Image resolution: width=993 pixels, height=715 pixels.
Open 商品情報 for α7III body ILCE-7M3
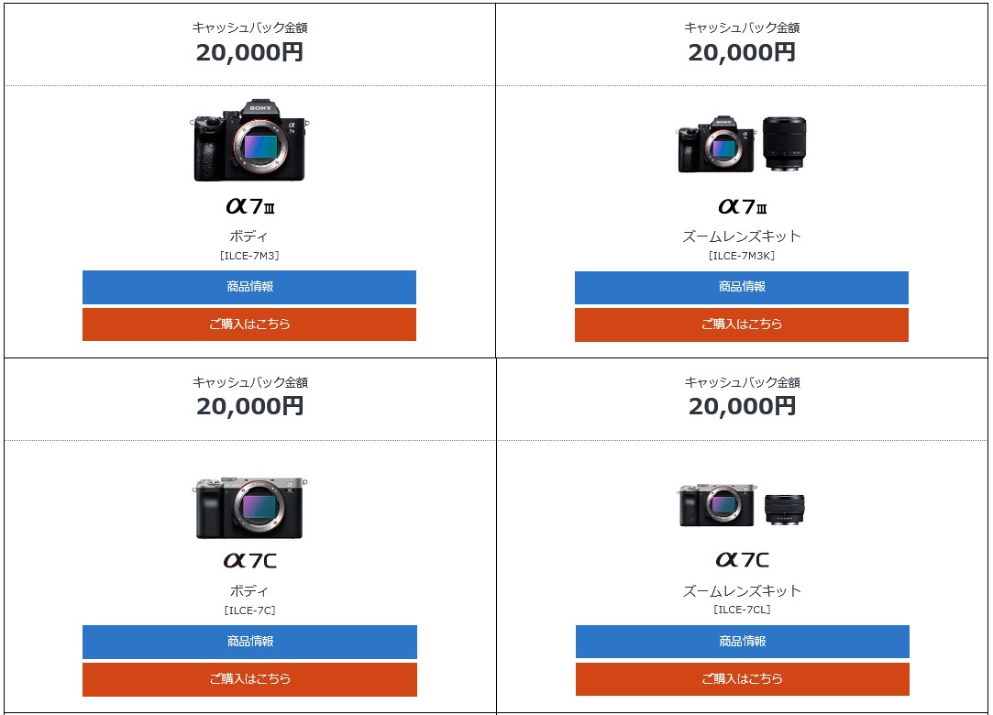(249, 287)
